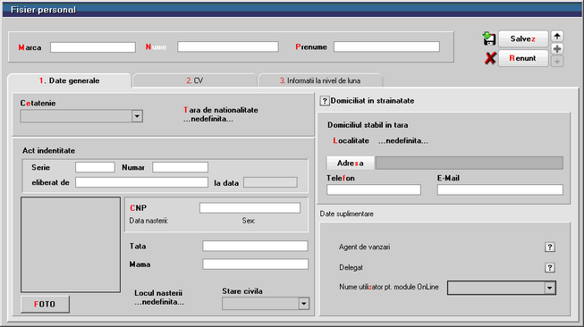
Task: Click the Tata input field
Action: tap(255, 246)
